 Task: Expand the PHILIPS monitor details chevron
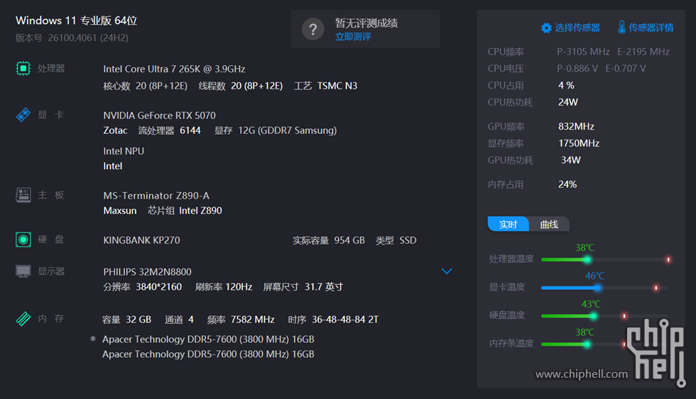pos(447,271)
